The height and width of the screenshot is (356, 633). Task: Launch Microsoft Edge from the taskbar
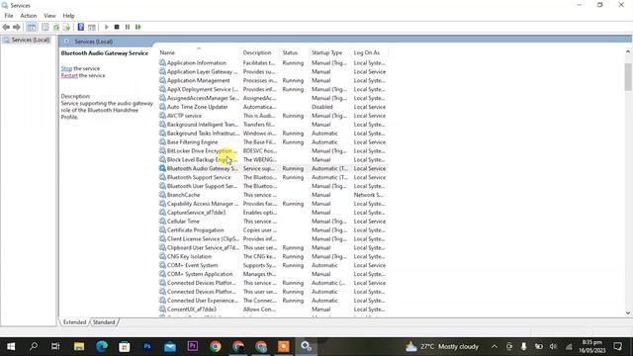[102, 346]
